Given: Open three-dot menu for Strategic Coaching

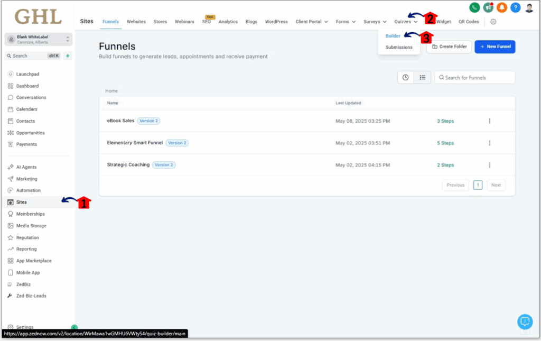Looking at the screenshot, I should pyautogui.click(x=490, y=165).
